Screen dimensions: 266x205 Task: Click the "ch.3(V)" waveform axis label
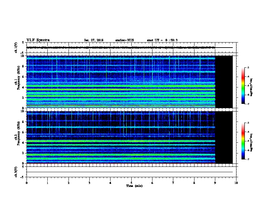click(16, 172)
